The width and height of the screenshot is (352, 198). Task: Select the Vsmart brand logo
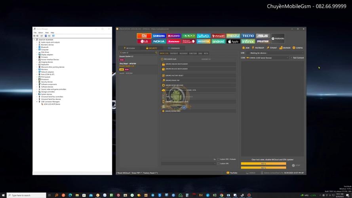click(218, 36)
